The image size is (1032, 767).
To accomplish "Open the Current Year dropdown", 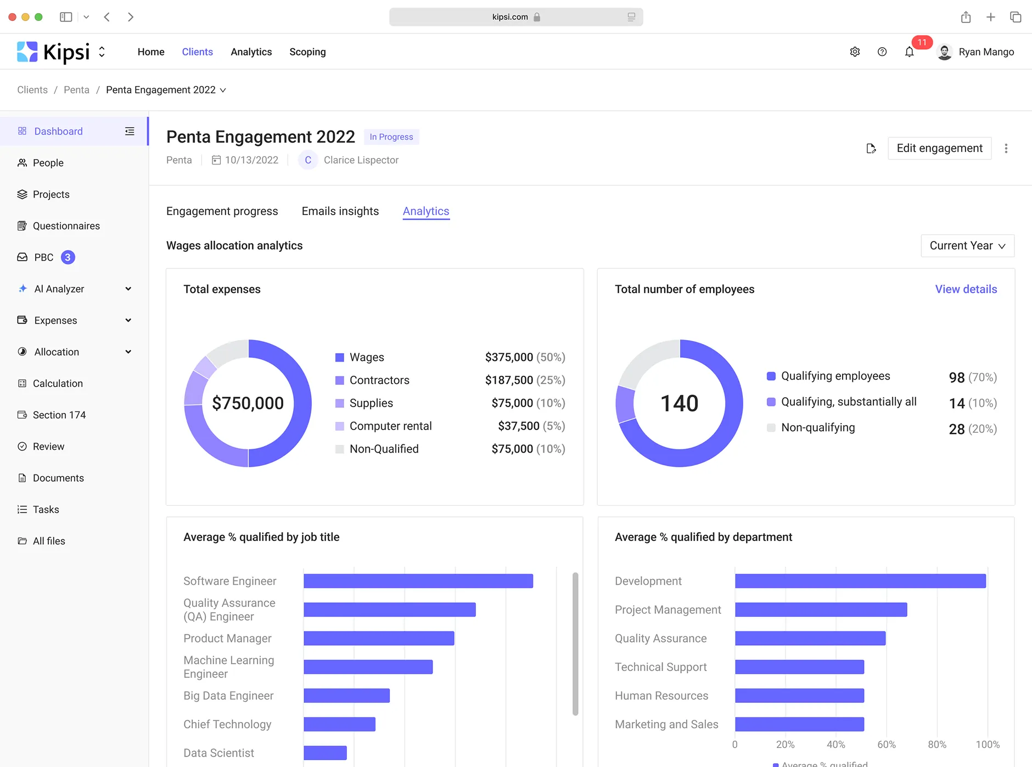I will 967,246.
